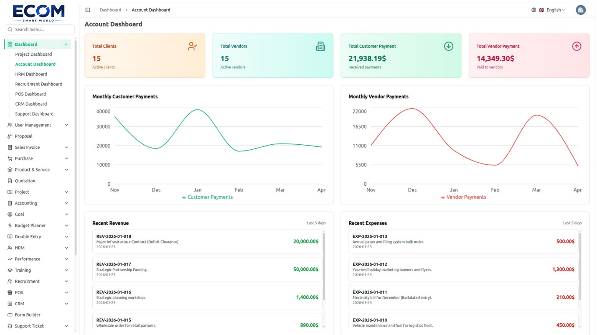This screenshot has height=335, width=597.
Task: Click the Total Vendor Payment up-arrow icon
Action: click(x=576, y=46)
